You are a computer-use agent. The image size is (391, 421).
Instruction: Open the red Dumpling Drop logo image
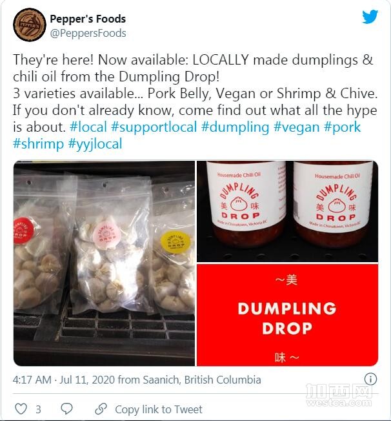pos(287,315)
